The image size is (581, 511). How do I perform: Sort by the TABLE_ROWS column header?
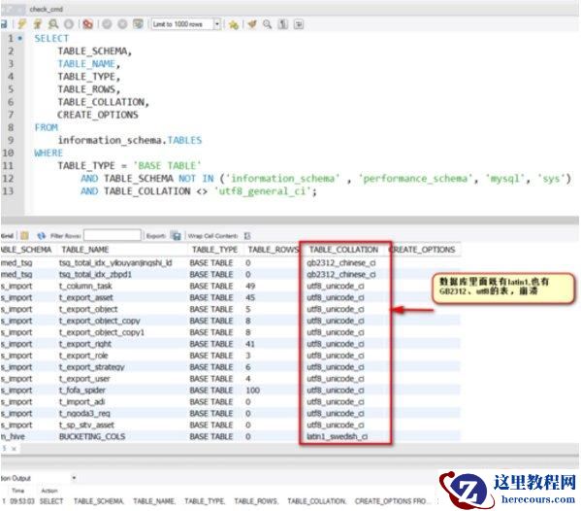tap(274, 250)
